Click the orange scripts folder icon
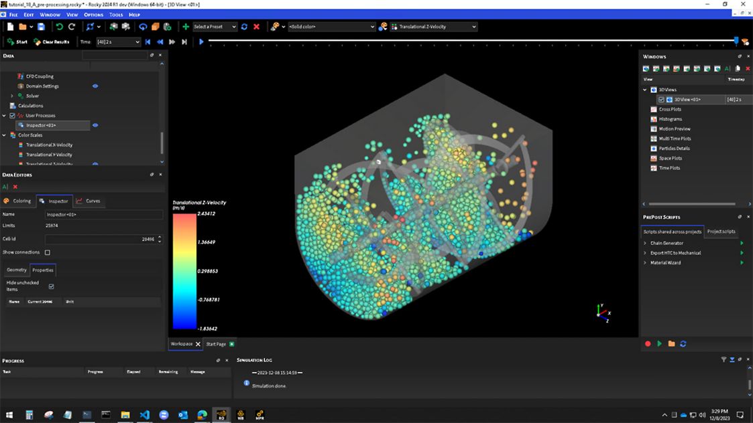The width and height of the screenshot is (753, 423). (x=671, y=344)
